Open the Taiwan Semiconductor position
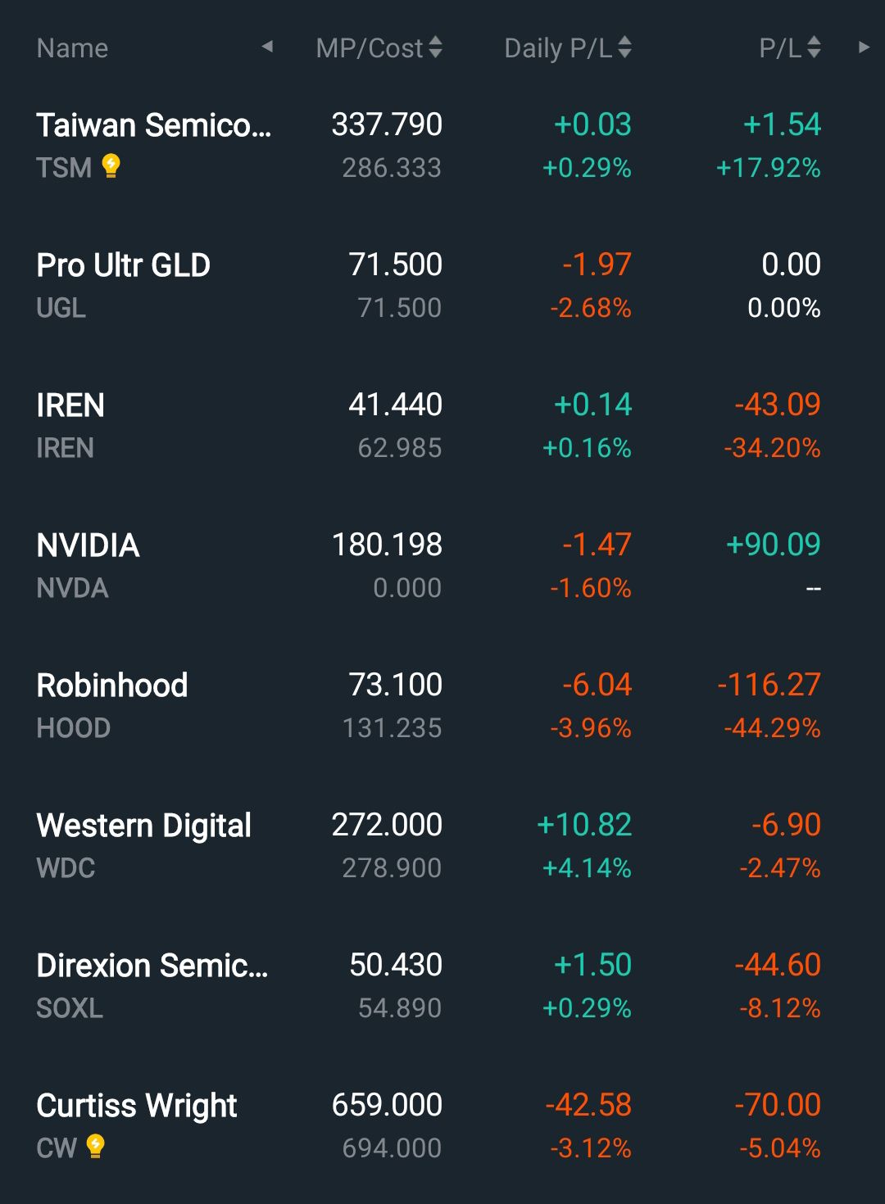 pos(153,126)
